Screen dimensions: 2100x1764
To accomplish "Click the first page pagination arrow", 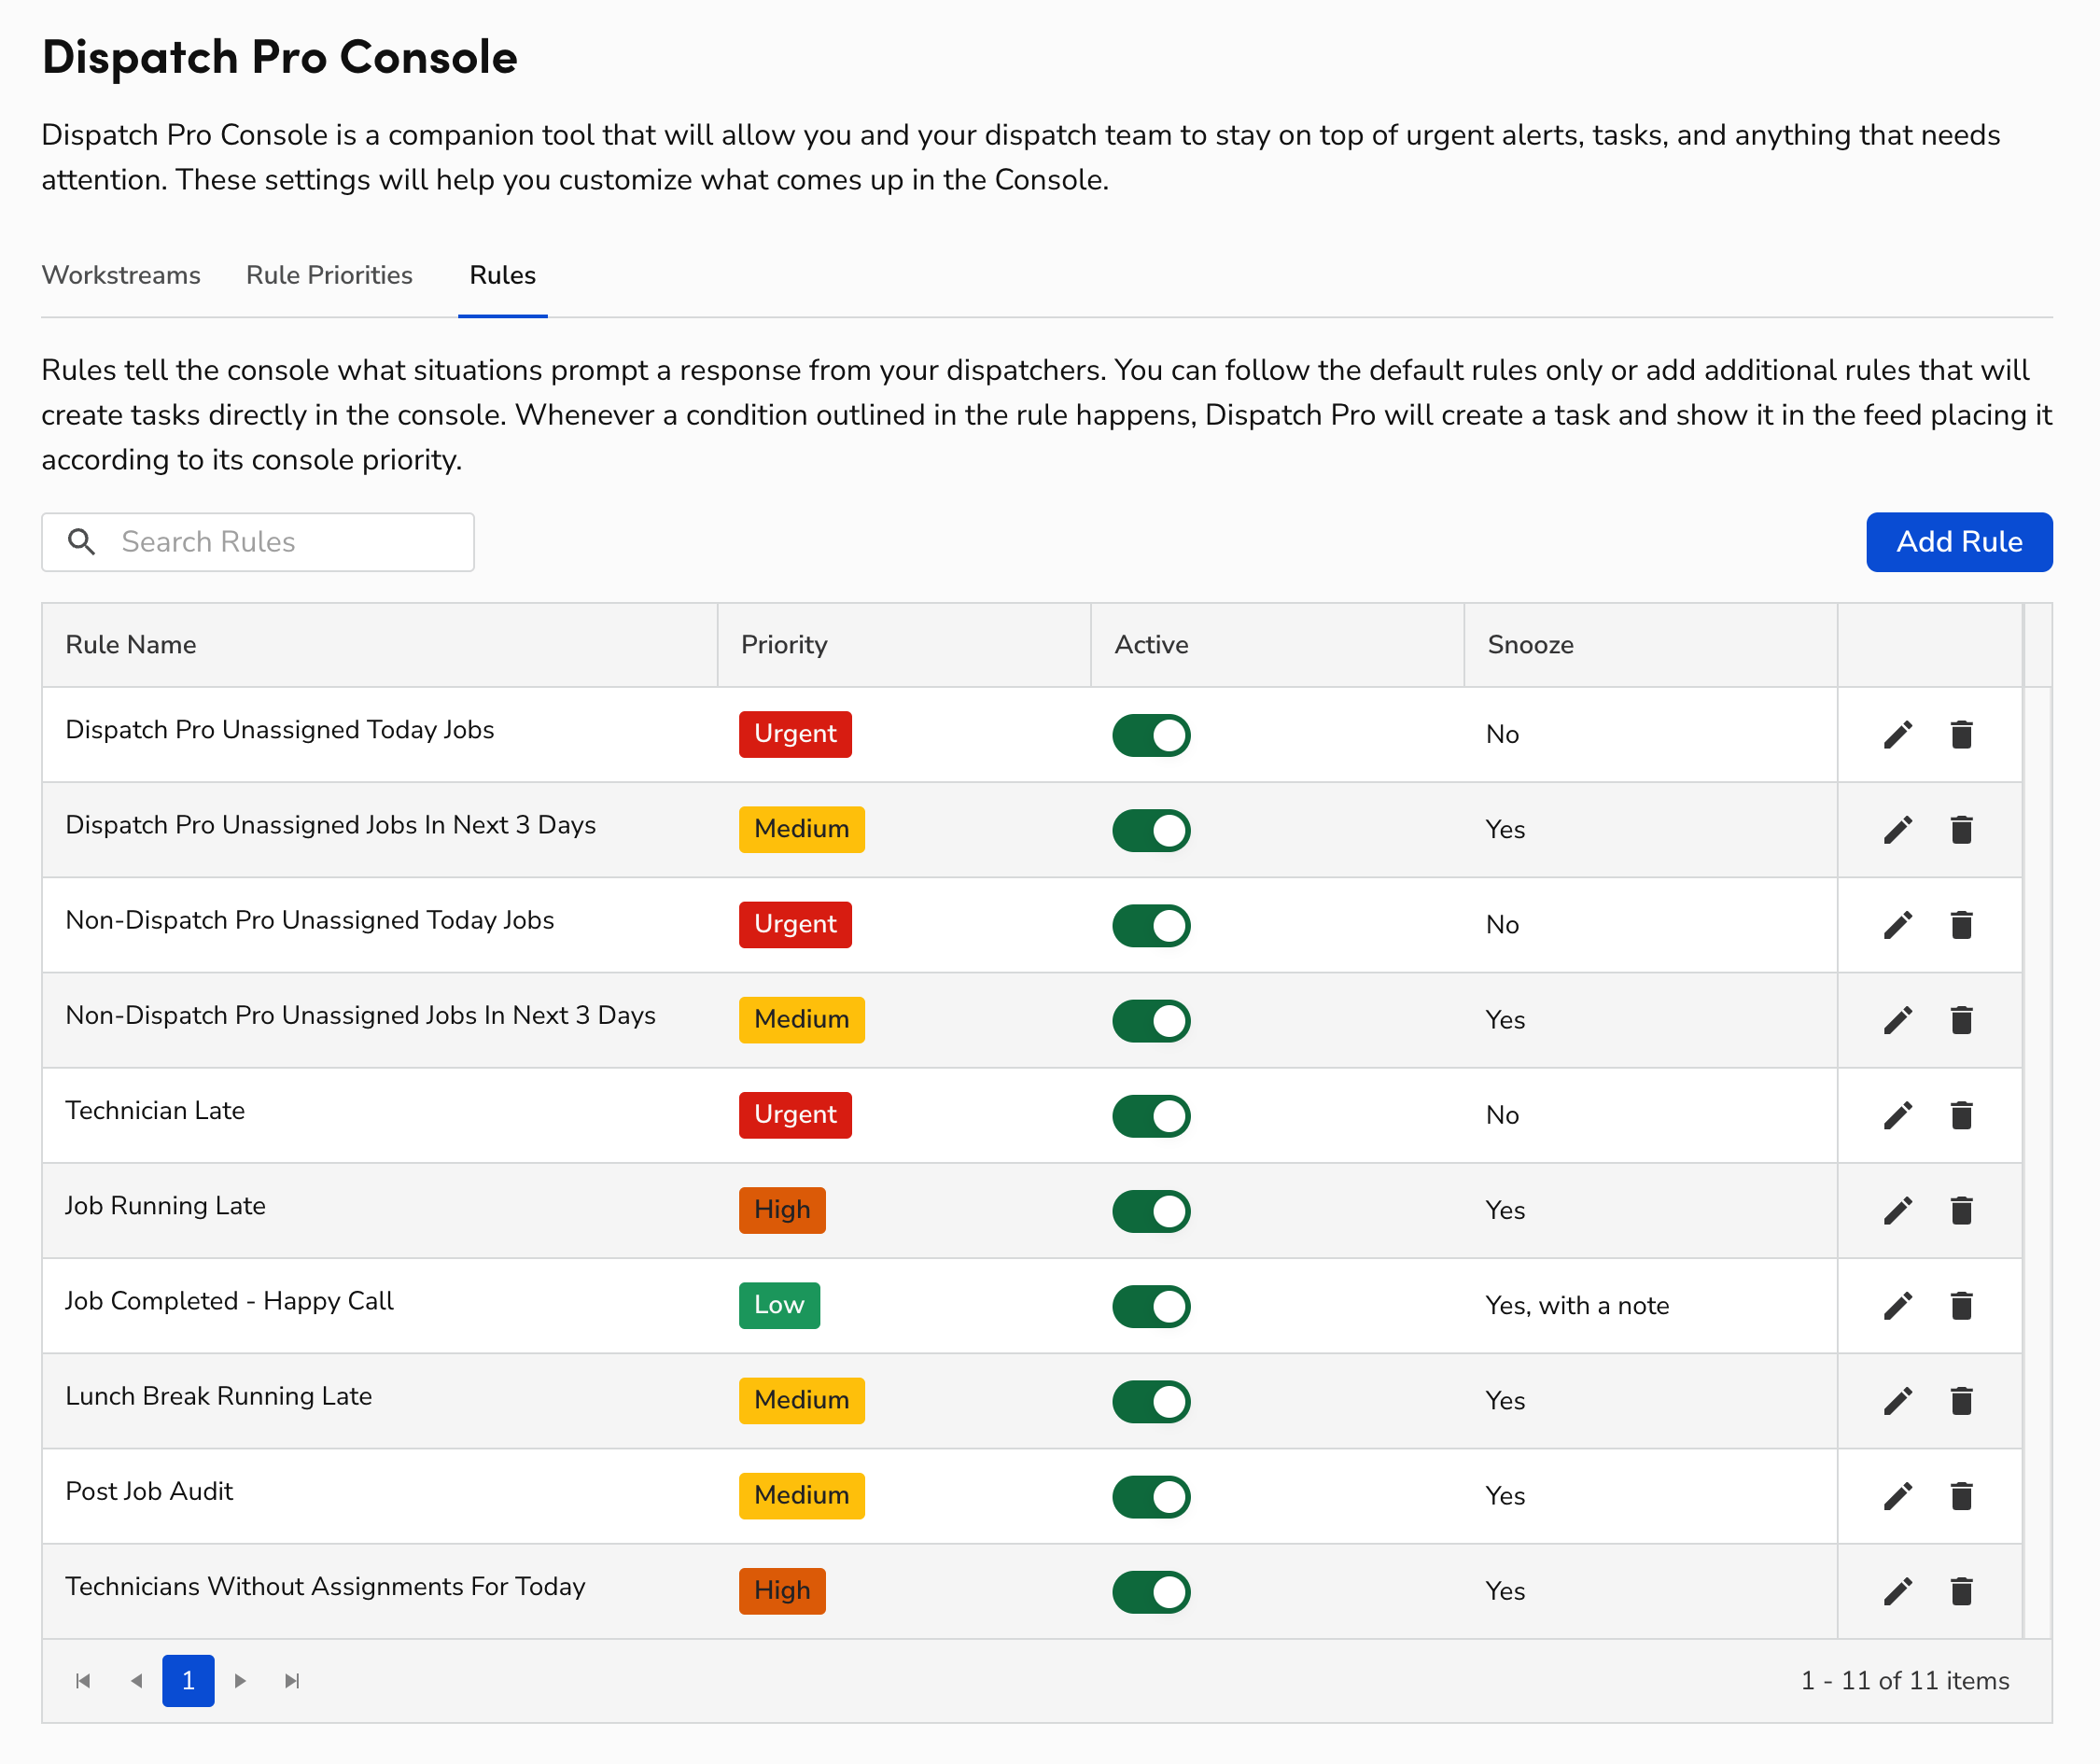I will pyautogui.click(x=84, y=1681).
